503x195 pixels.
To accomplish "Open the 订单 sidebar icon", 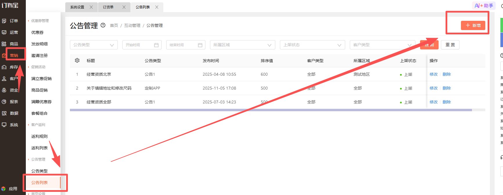I will (4, 21).
